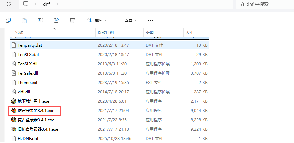Open the 查看 view dropdown
Image resolution: width=294 pixels, height=143 pixels.
point(126,21)
